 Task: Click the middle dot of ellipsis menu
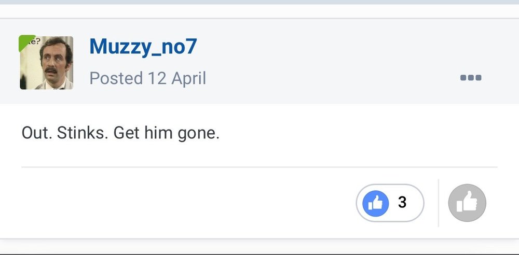pos(471,78)
